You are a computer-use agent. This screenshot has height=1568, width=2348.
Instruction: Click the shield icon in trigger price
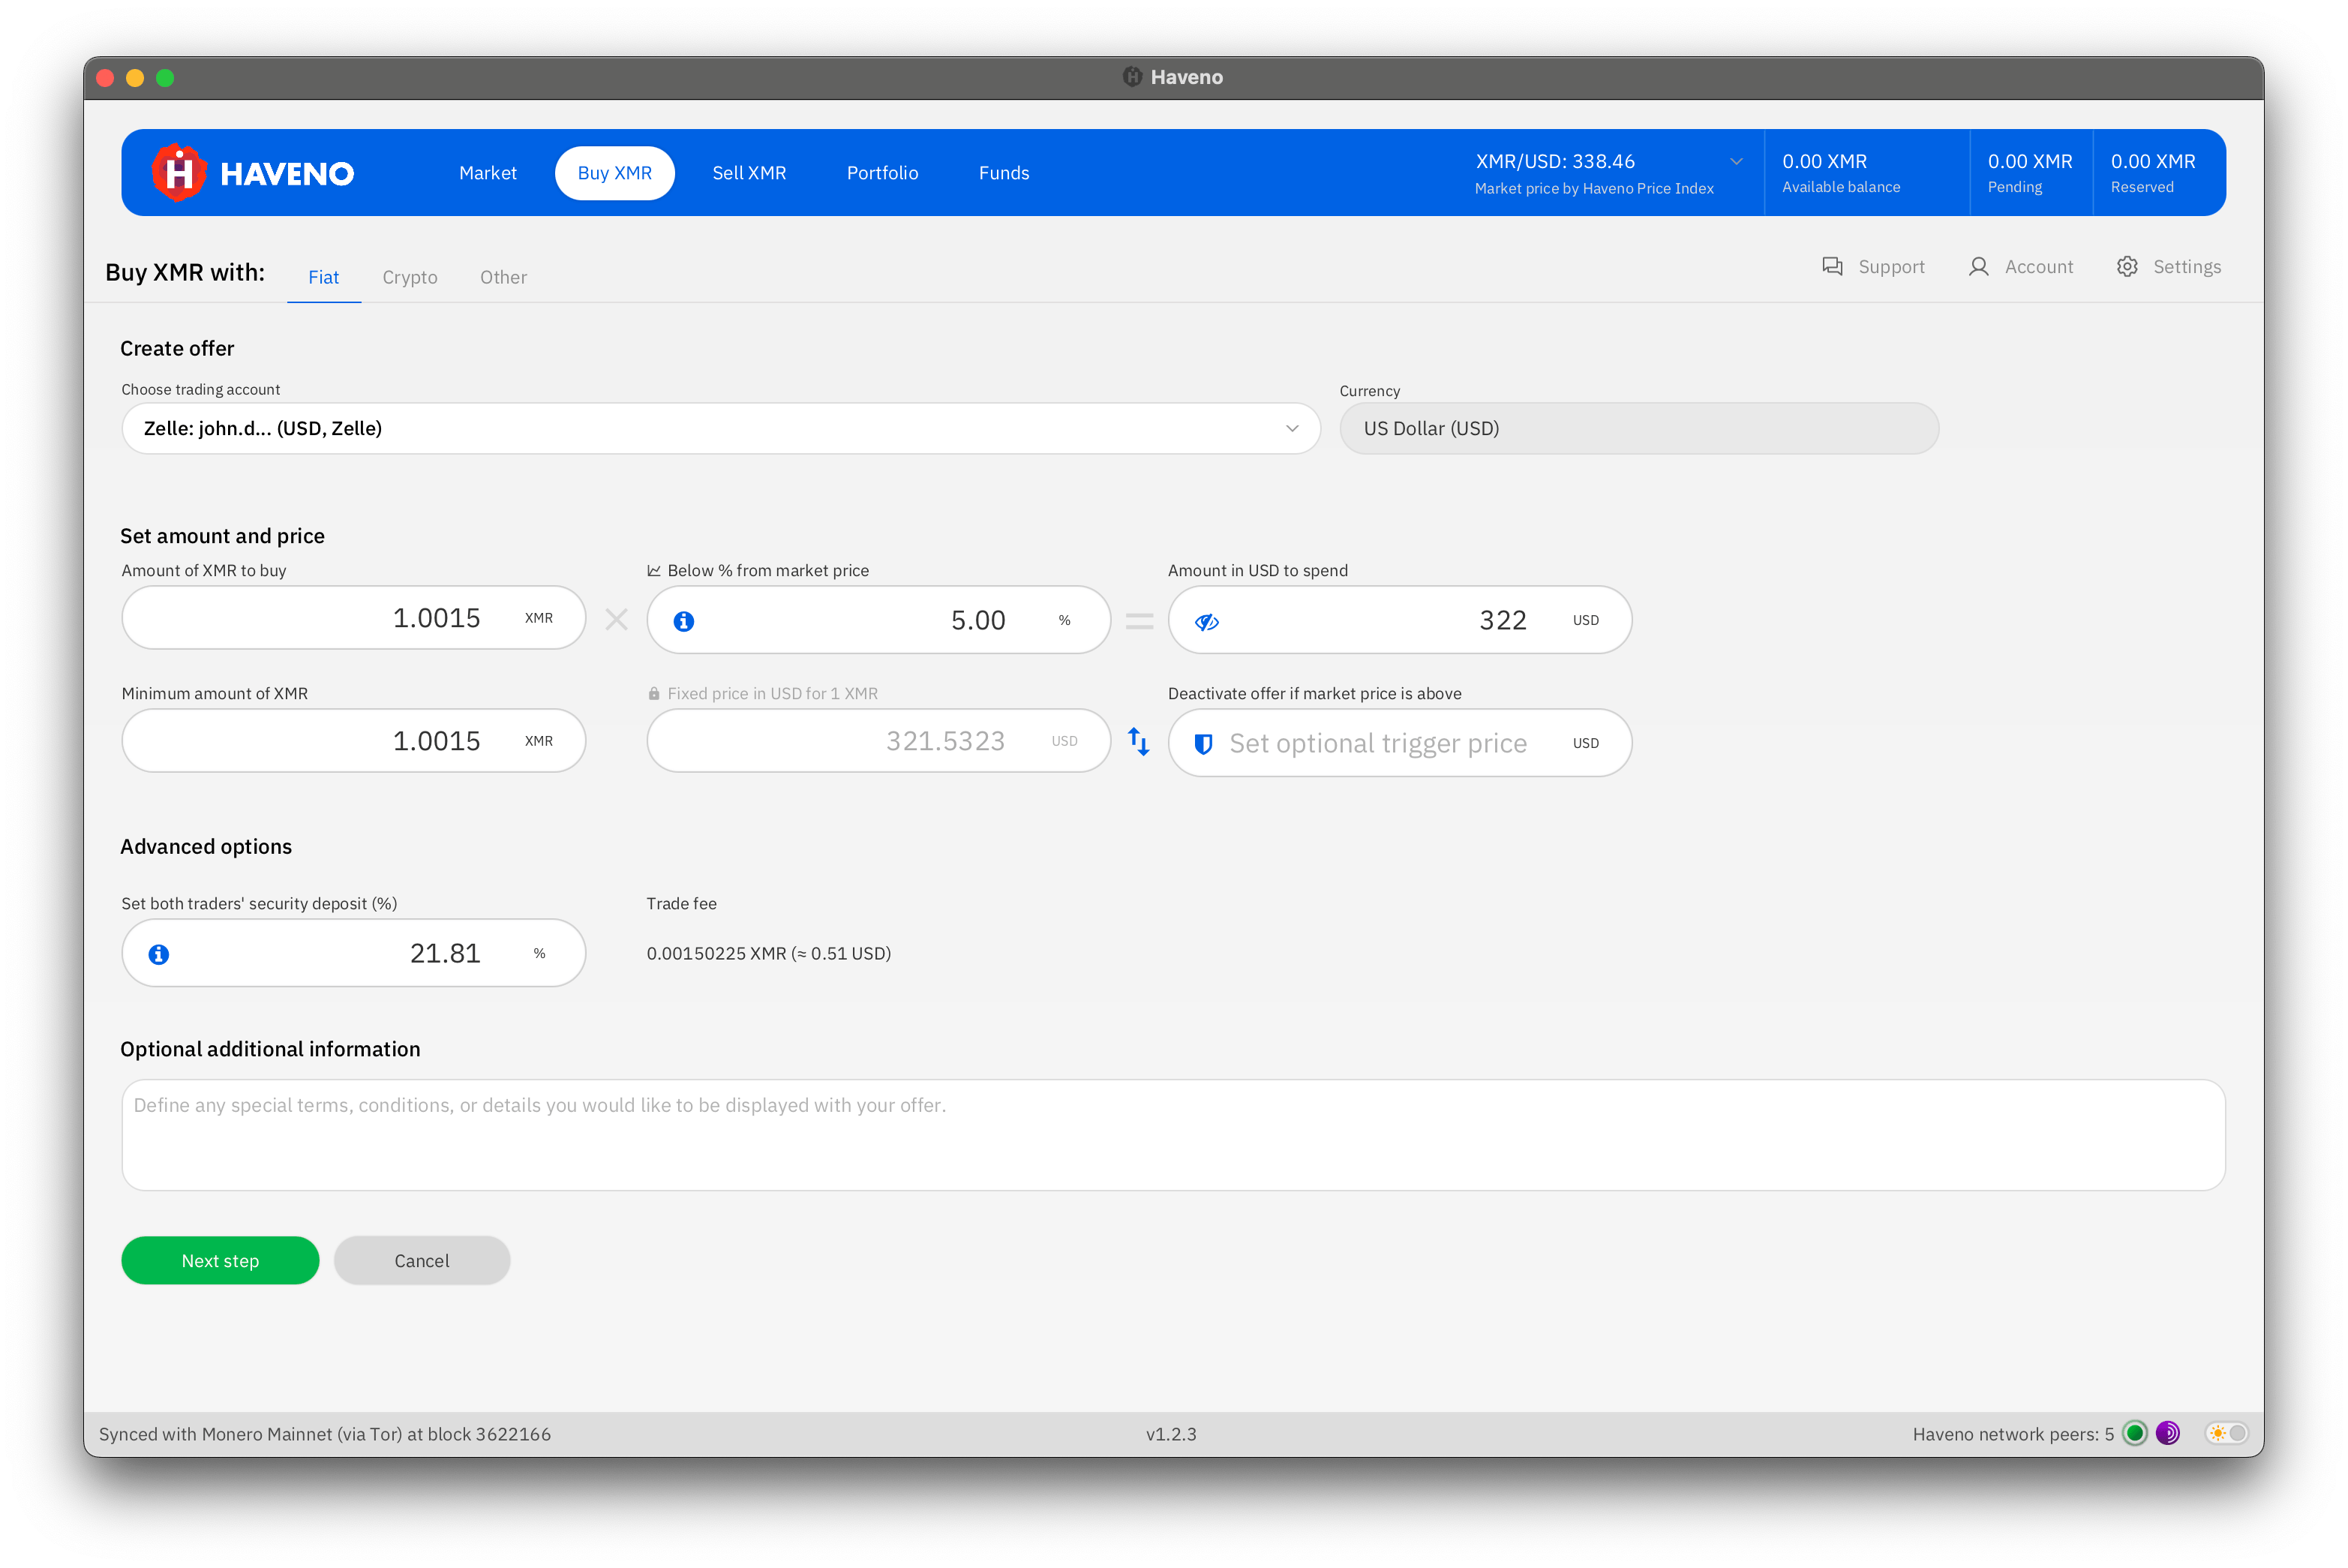tap(1204, 744)
